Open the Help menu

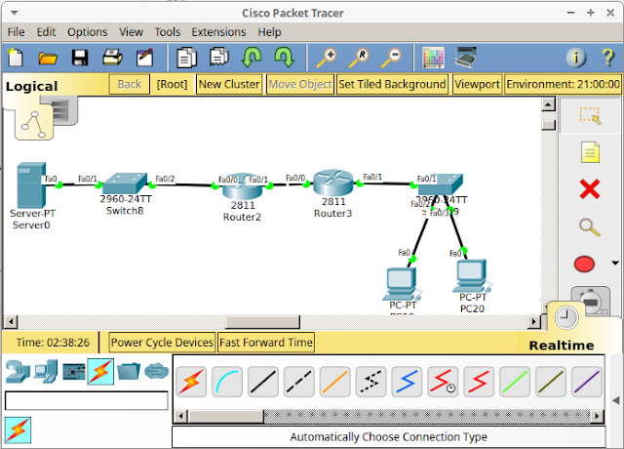coord(269,32)
